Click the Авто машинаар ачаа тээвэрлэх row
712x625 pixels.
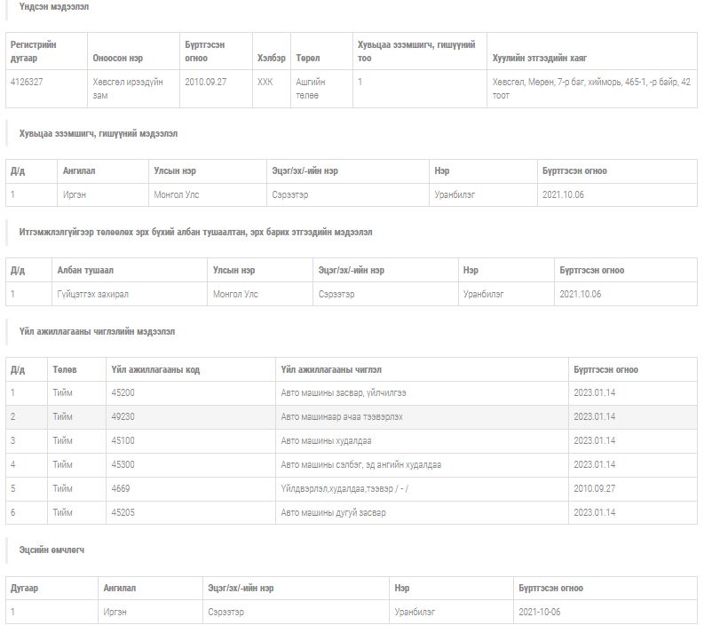click(342, 416)
